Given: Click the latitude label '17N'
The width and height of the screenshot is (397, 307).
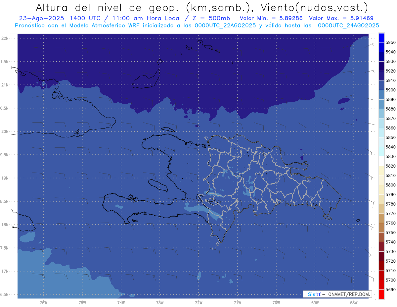Looking at the screenshot, I should coord(6,271).
